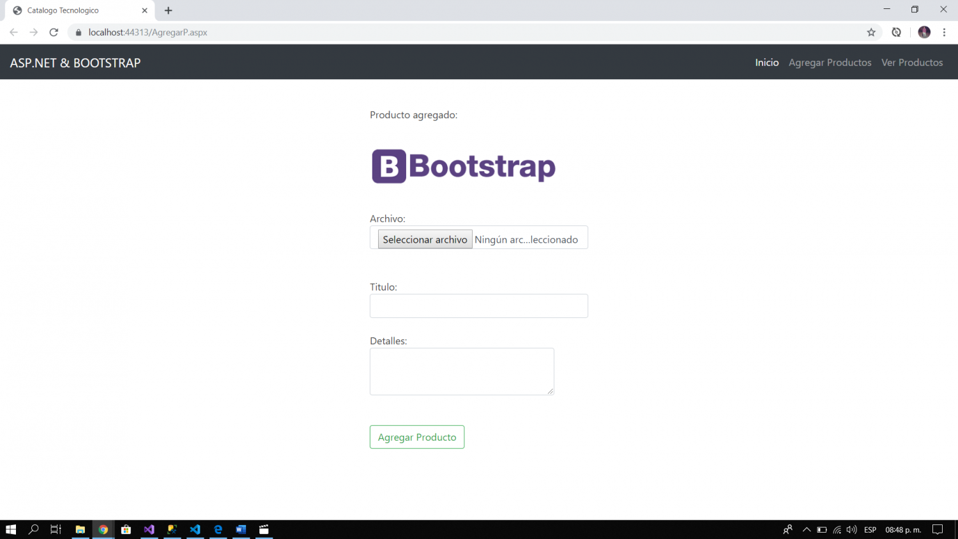Open the Action Center notifications icon

coord(938,529)
